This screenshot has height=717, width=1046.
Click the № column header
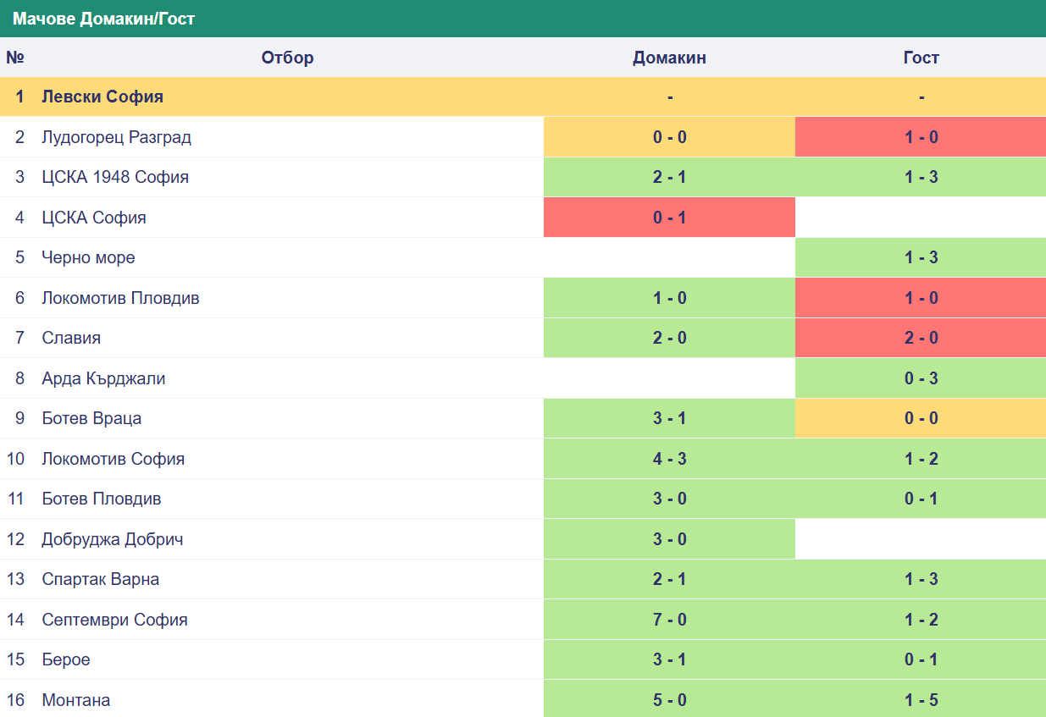click(15, 58)
